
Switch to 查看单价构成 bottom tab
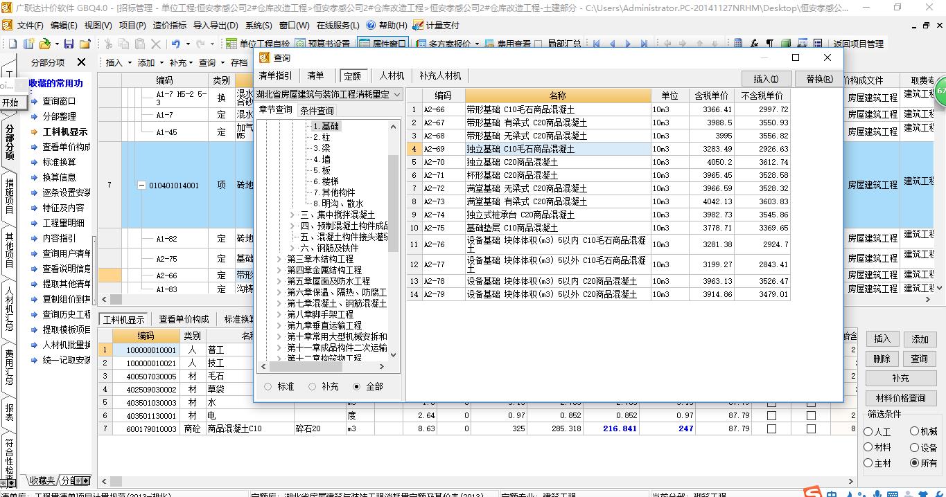pyautogui.click(x=184, y=319)
